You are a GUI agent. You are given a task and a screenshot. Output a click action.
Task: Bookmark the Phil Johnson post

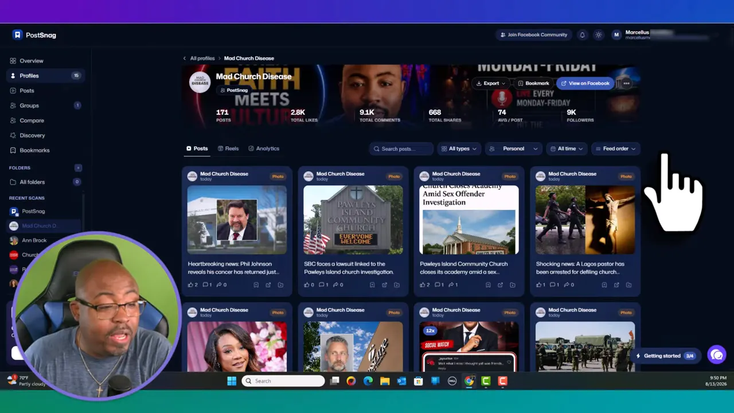click(256, 285)
